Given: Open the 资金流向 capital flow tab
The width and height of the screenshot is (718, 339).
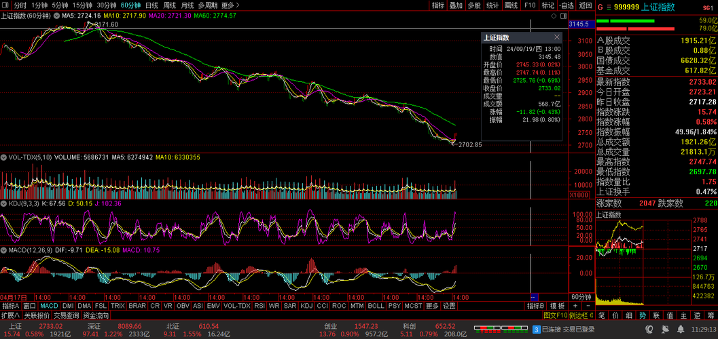Looking at the screenshot, I should [x=96, y=315].
